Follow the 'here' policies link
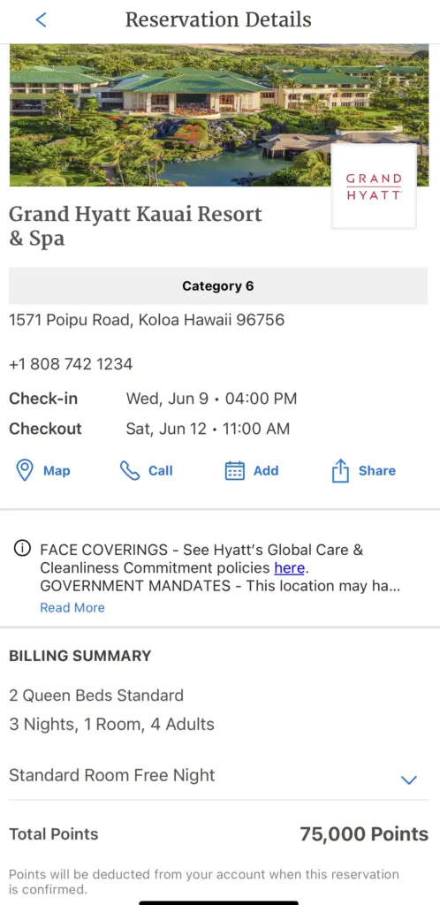The width and height of the screenshot is (440, 905). point(289,567)
